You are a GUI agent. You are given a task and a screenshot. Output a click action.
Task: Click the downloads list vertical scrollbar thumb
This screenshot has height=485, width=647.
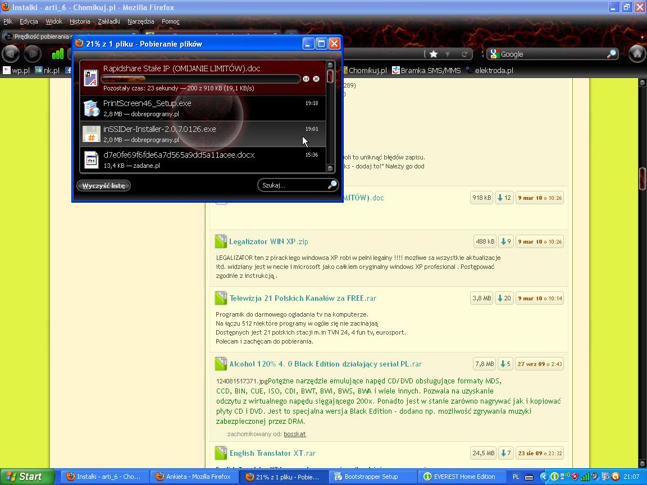pyautogui.click(x=330, y=76)
